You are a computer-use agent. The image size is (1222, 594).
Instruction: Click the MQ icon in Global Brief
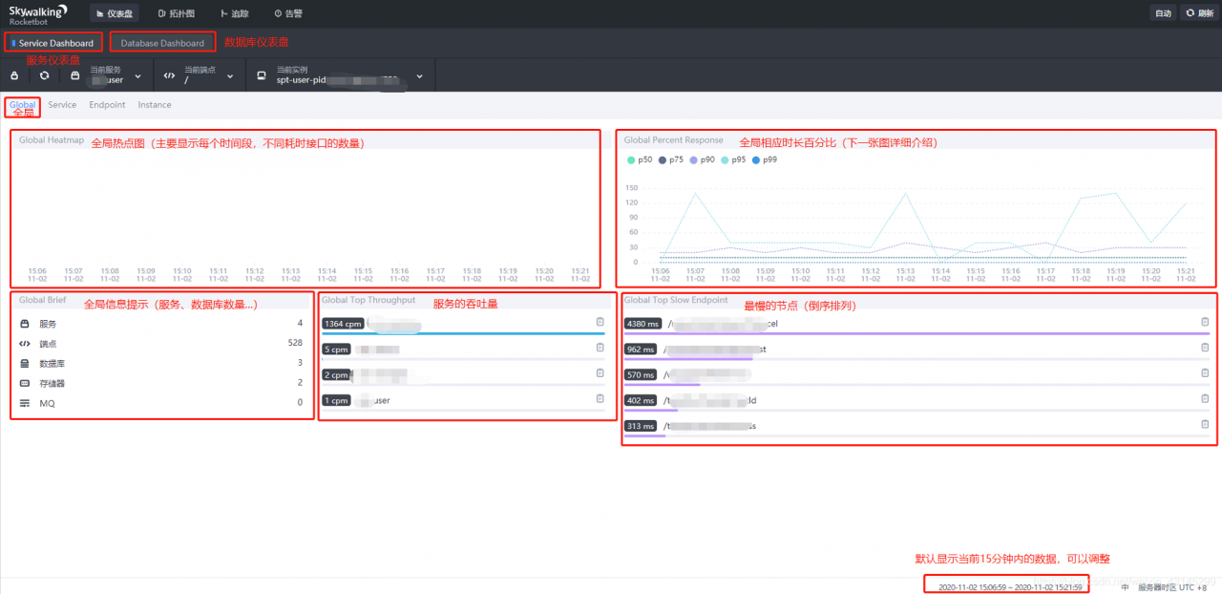click(25, 403)
